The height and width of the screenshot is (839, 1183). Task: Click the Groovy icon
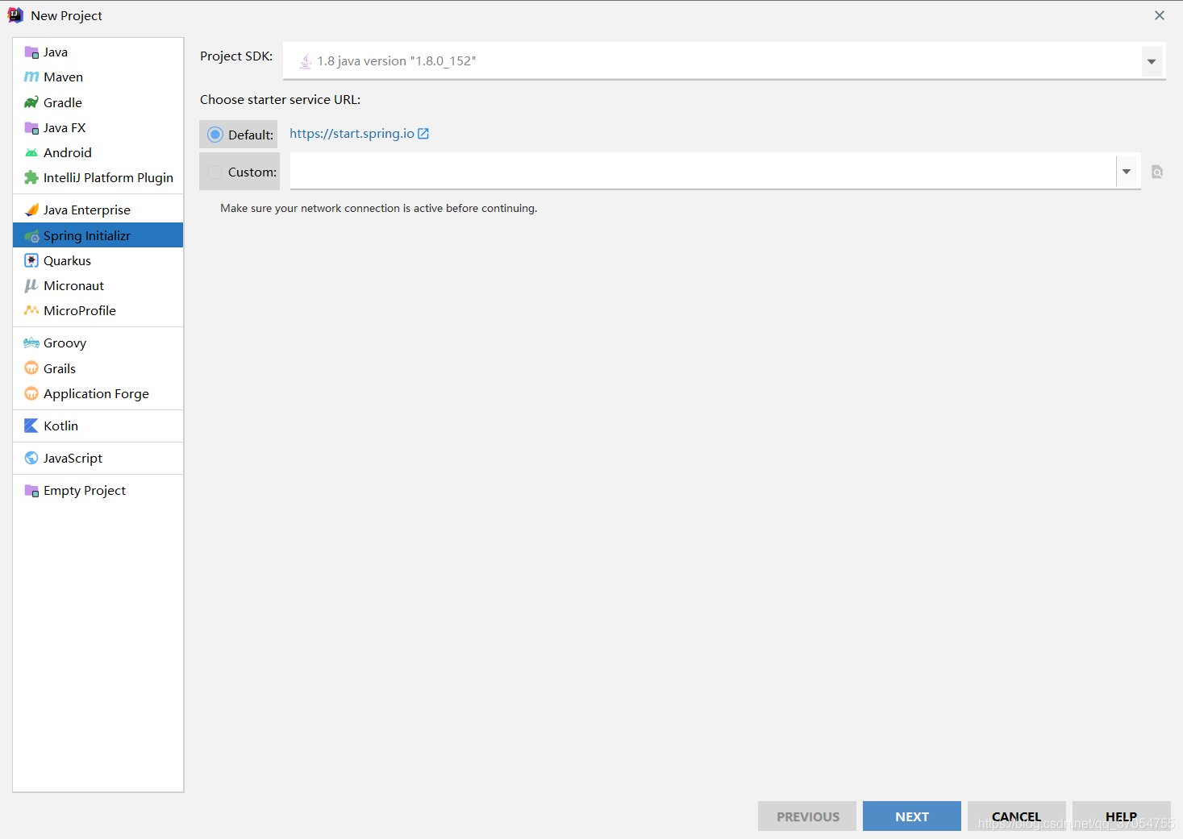(x=31, y=343)
